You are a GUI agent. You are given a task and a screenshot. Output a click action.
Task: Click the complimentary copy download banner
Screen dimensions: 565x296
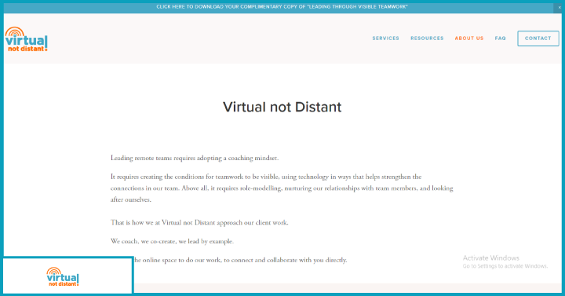[282, 7]
